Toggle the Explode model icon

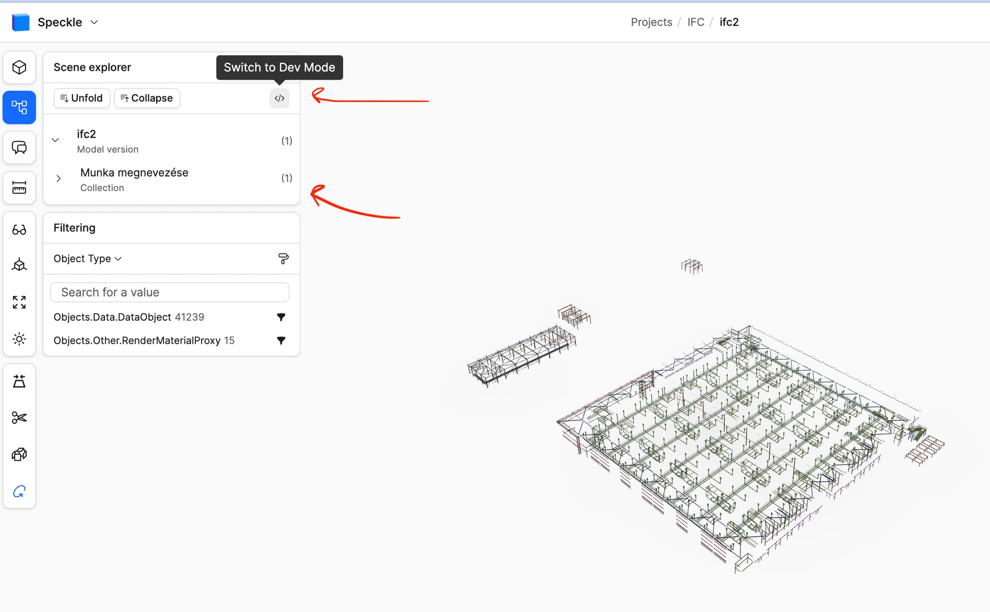[x=19, y=454]
